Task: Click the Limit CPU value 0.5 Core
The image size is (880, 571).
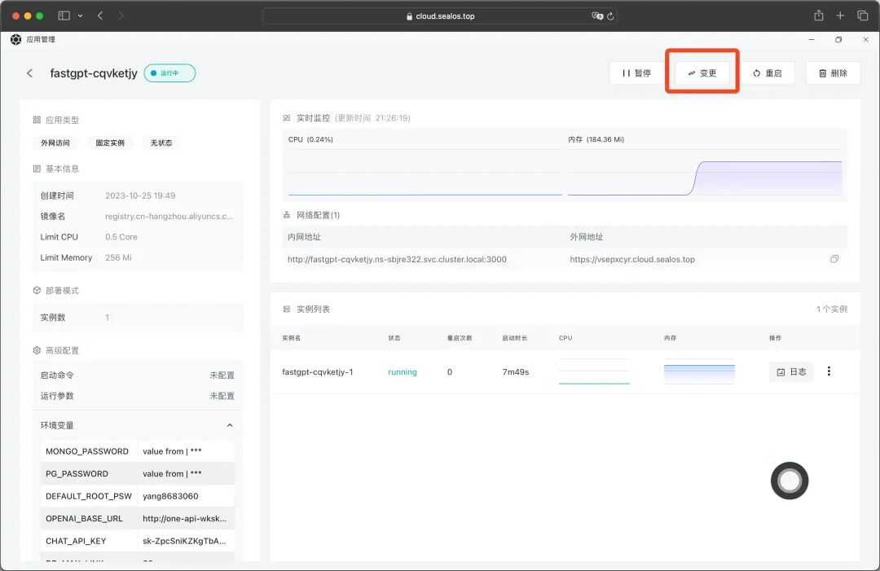Action: tap(121, 237)
